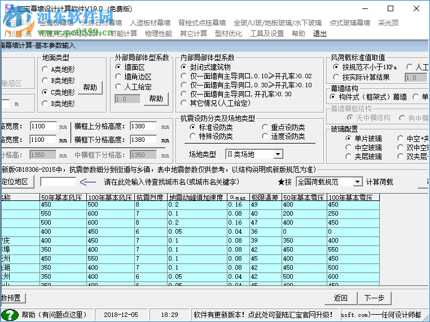Open 点式玻璃幕墙 menu
This screenshot has width=430, height=322.
350,23
